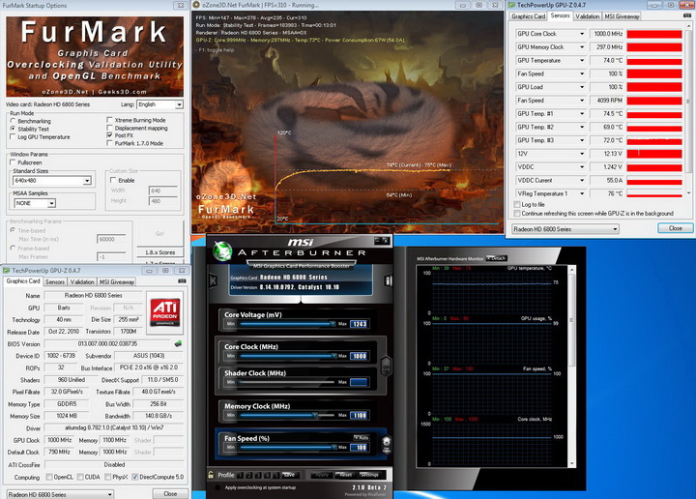The width and height of the screenshot is (696, 499).
Task: Select Afterburner profile slot 1
Action: pos(241,475)
